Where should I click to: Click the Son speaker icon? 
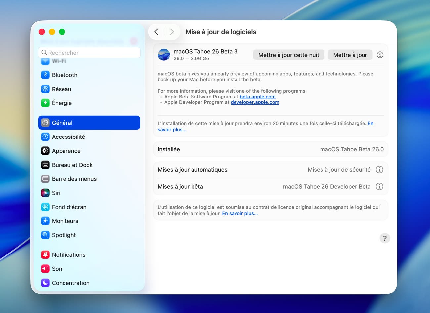45,269
